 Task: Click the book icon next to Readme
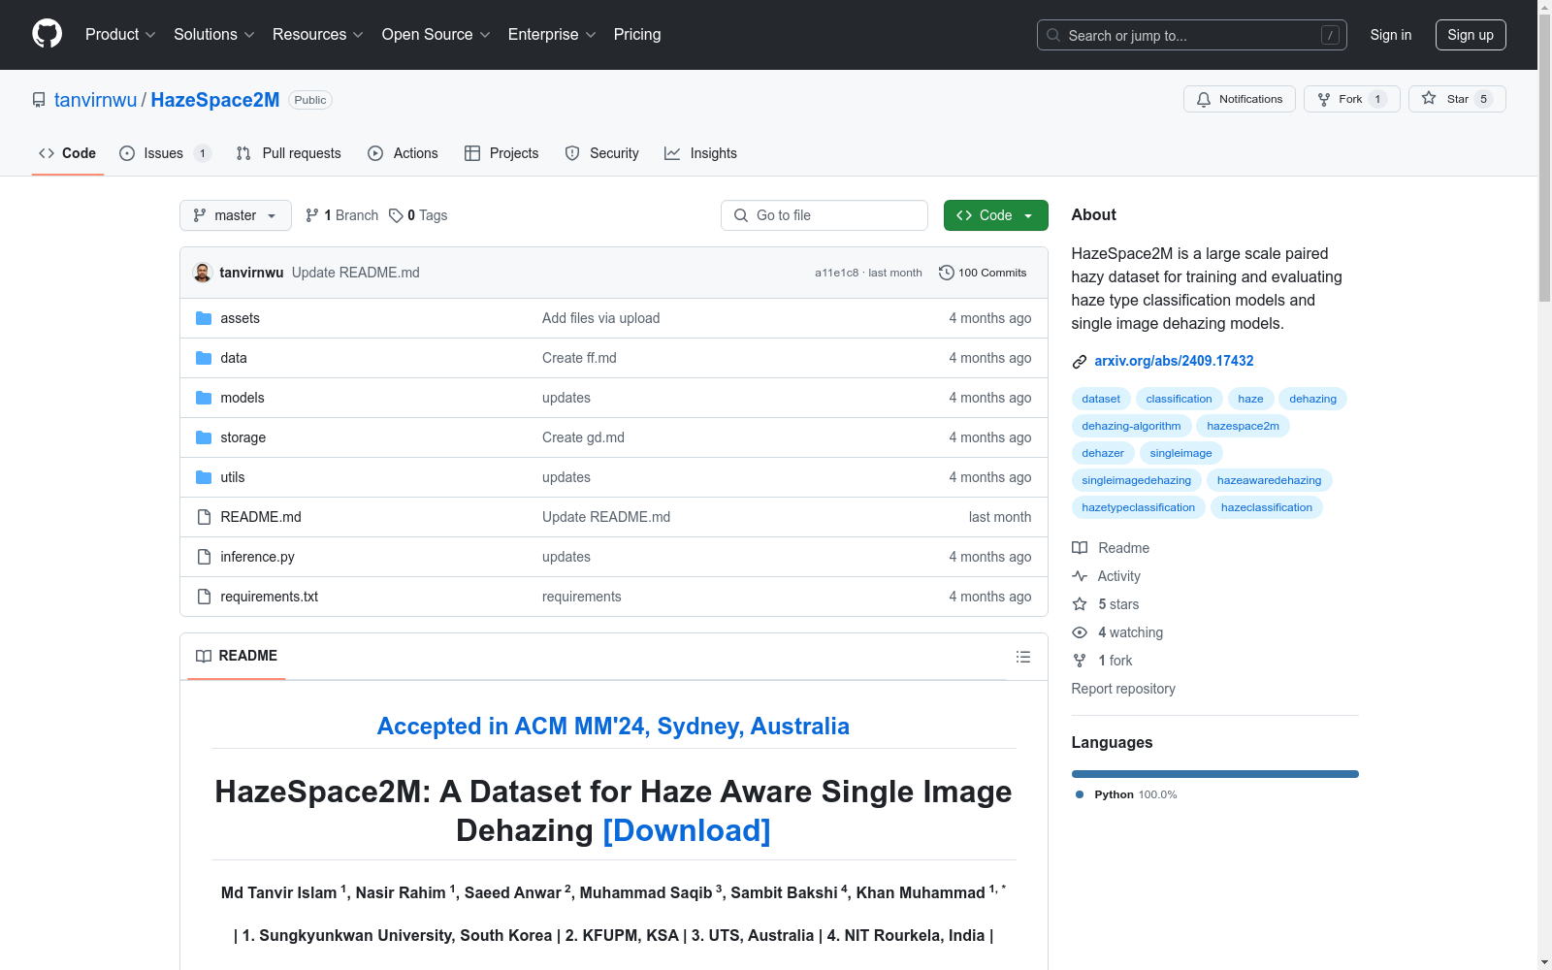point(1080,548)
